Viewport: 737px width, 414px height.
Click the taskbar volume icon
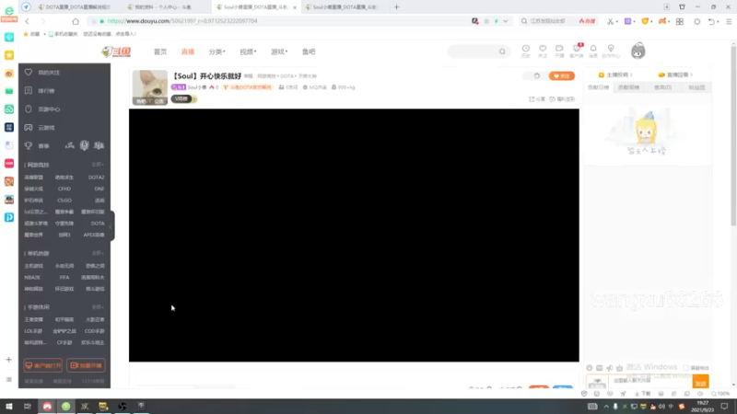point(661,407)
